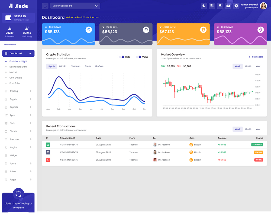Image resolution: width=271 pixels, height=213 pixels.
Task: Click the Search Dashboard input field
Action: (73, 6)
